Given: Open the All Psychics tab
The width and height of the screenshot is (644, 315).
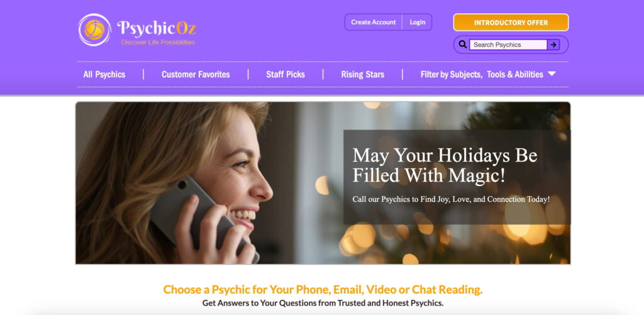Looking at the screenshot, I should click(104, 74).
